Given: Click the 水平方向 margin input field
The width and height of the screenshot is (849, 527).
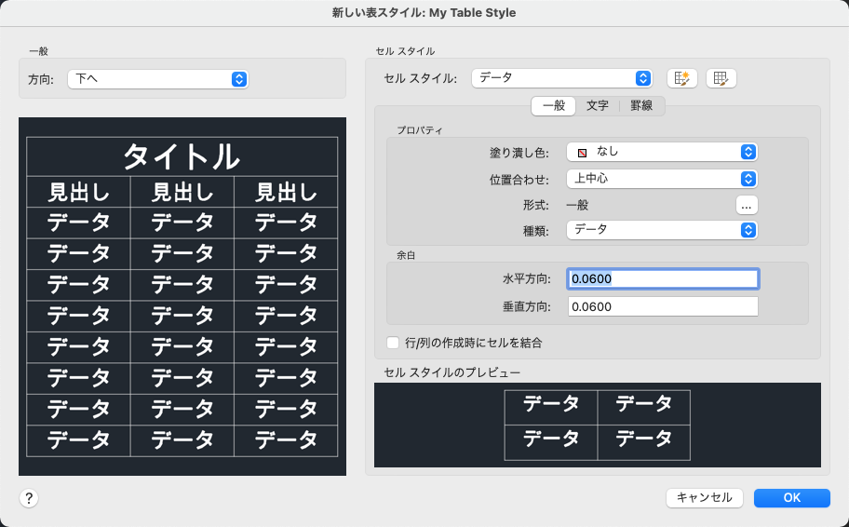Looking at the screenshot, I should pyautogui.click(x=663, y=279).
